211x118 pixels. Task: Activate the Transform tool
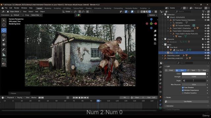pyautogui.click(x=4, y=45)
